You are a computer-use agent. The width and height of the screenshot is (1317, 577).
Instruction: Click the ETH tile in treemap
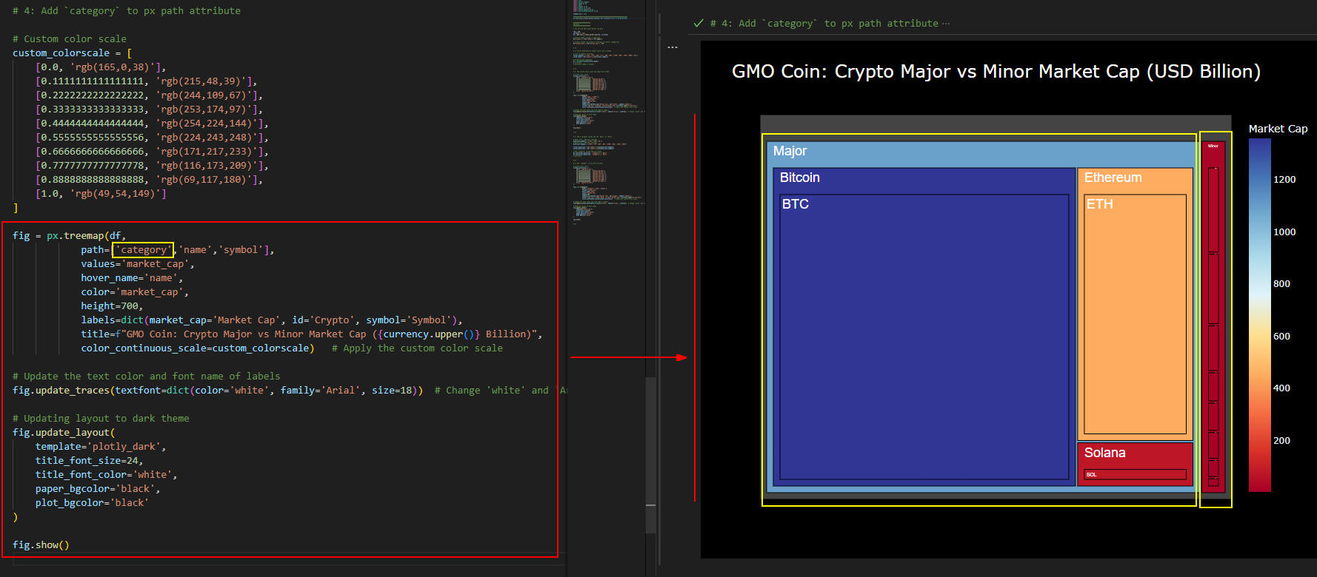1135,314
